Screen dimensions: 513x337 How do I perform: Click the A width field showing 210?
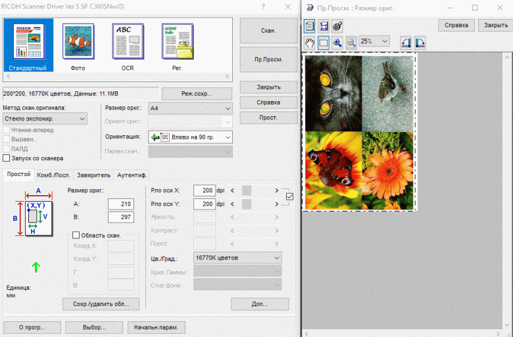point(121,204)
